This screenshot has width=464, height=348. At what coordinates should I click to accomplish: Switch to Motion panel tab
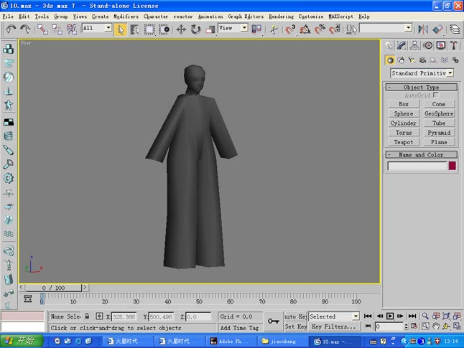point(428,45)
